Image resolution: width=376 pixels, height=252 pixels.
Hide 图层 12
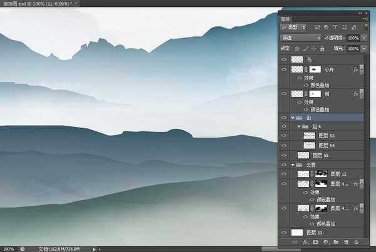point(284,174)
